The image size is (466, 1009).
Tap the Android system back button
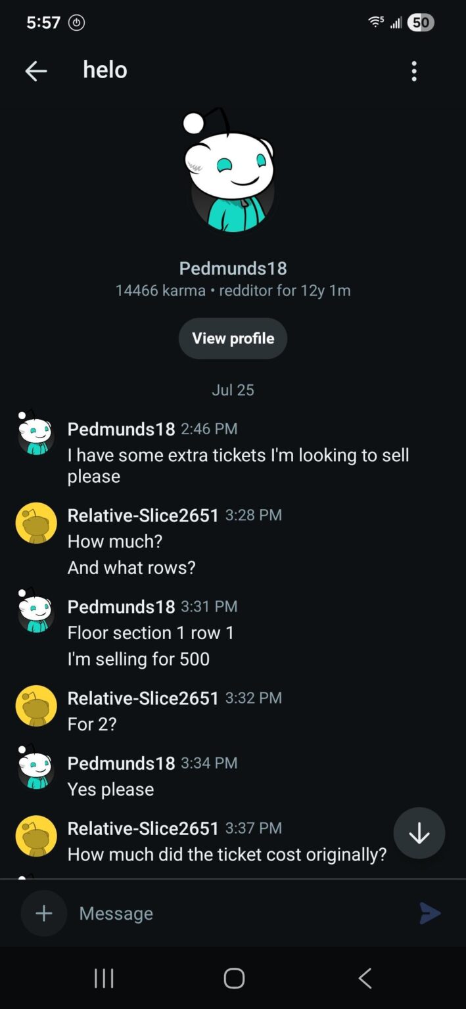(365, 978)
